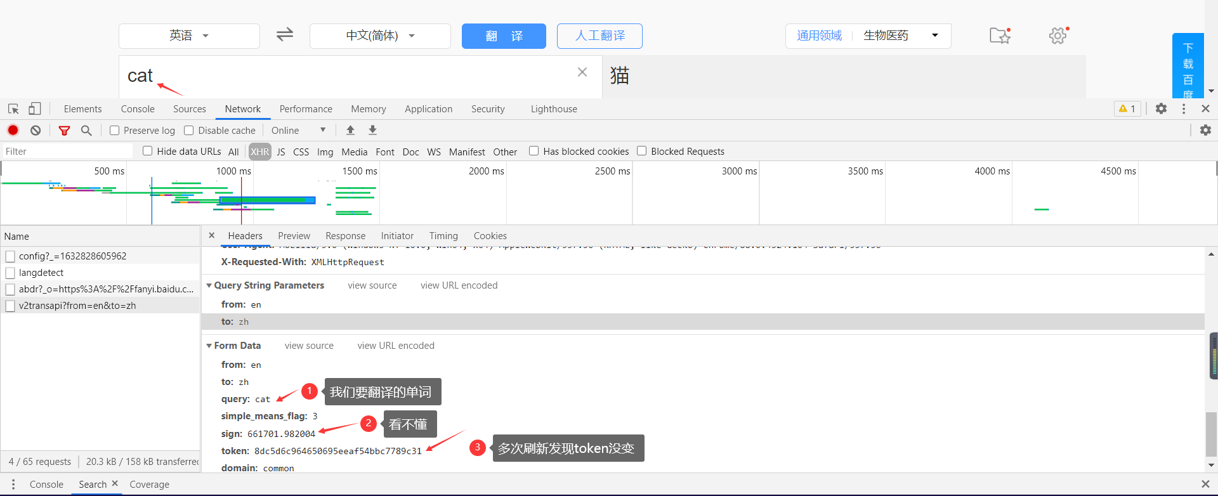The image size is (1218, 496).
Task: Enable Preserve log checkbox
Action: pyautogui.click(x=115, y=130)
